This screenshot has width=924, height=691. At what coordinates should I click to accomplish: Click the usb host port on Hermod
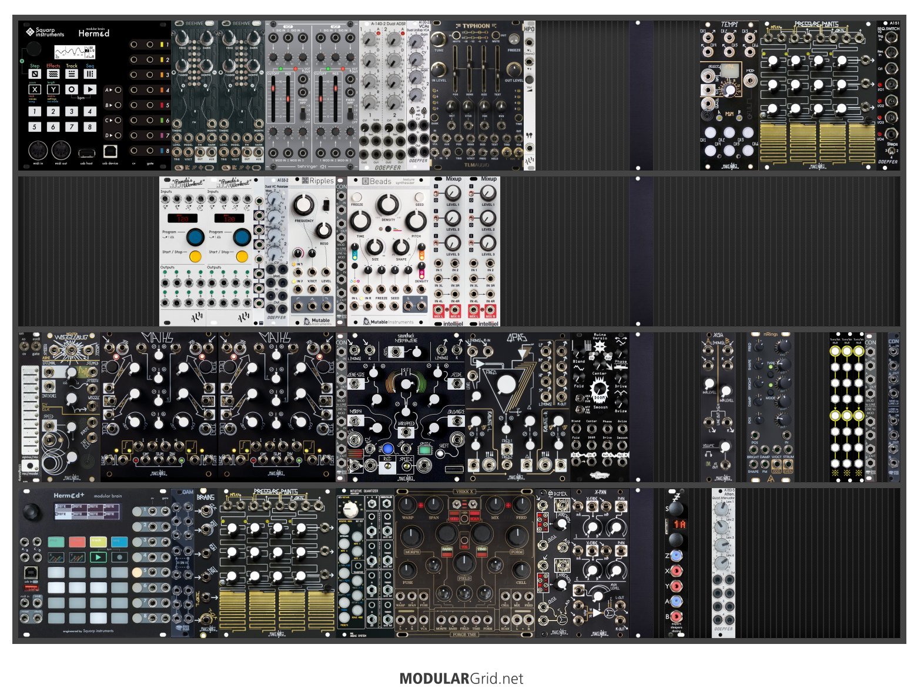86,152
